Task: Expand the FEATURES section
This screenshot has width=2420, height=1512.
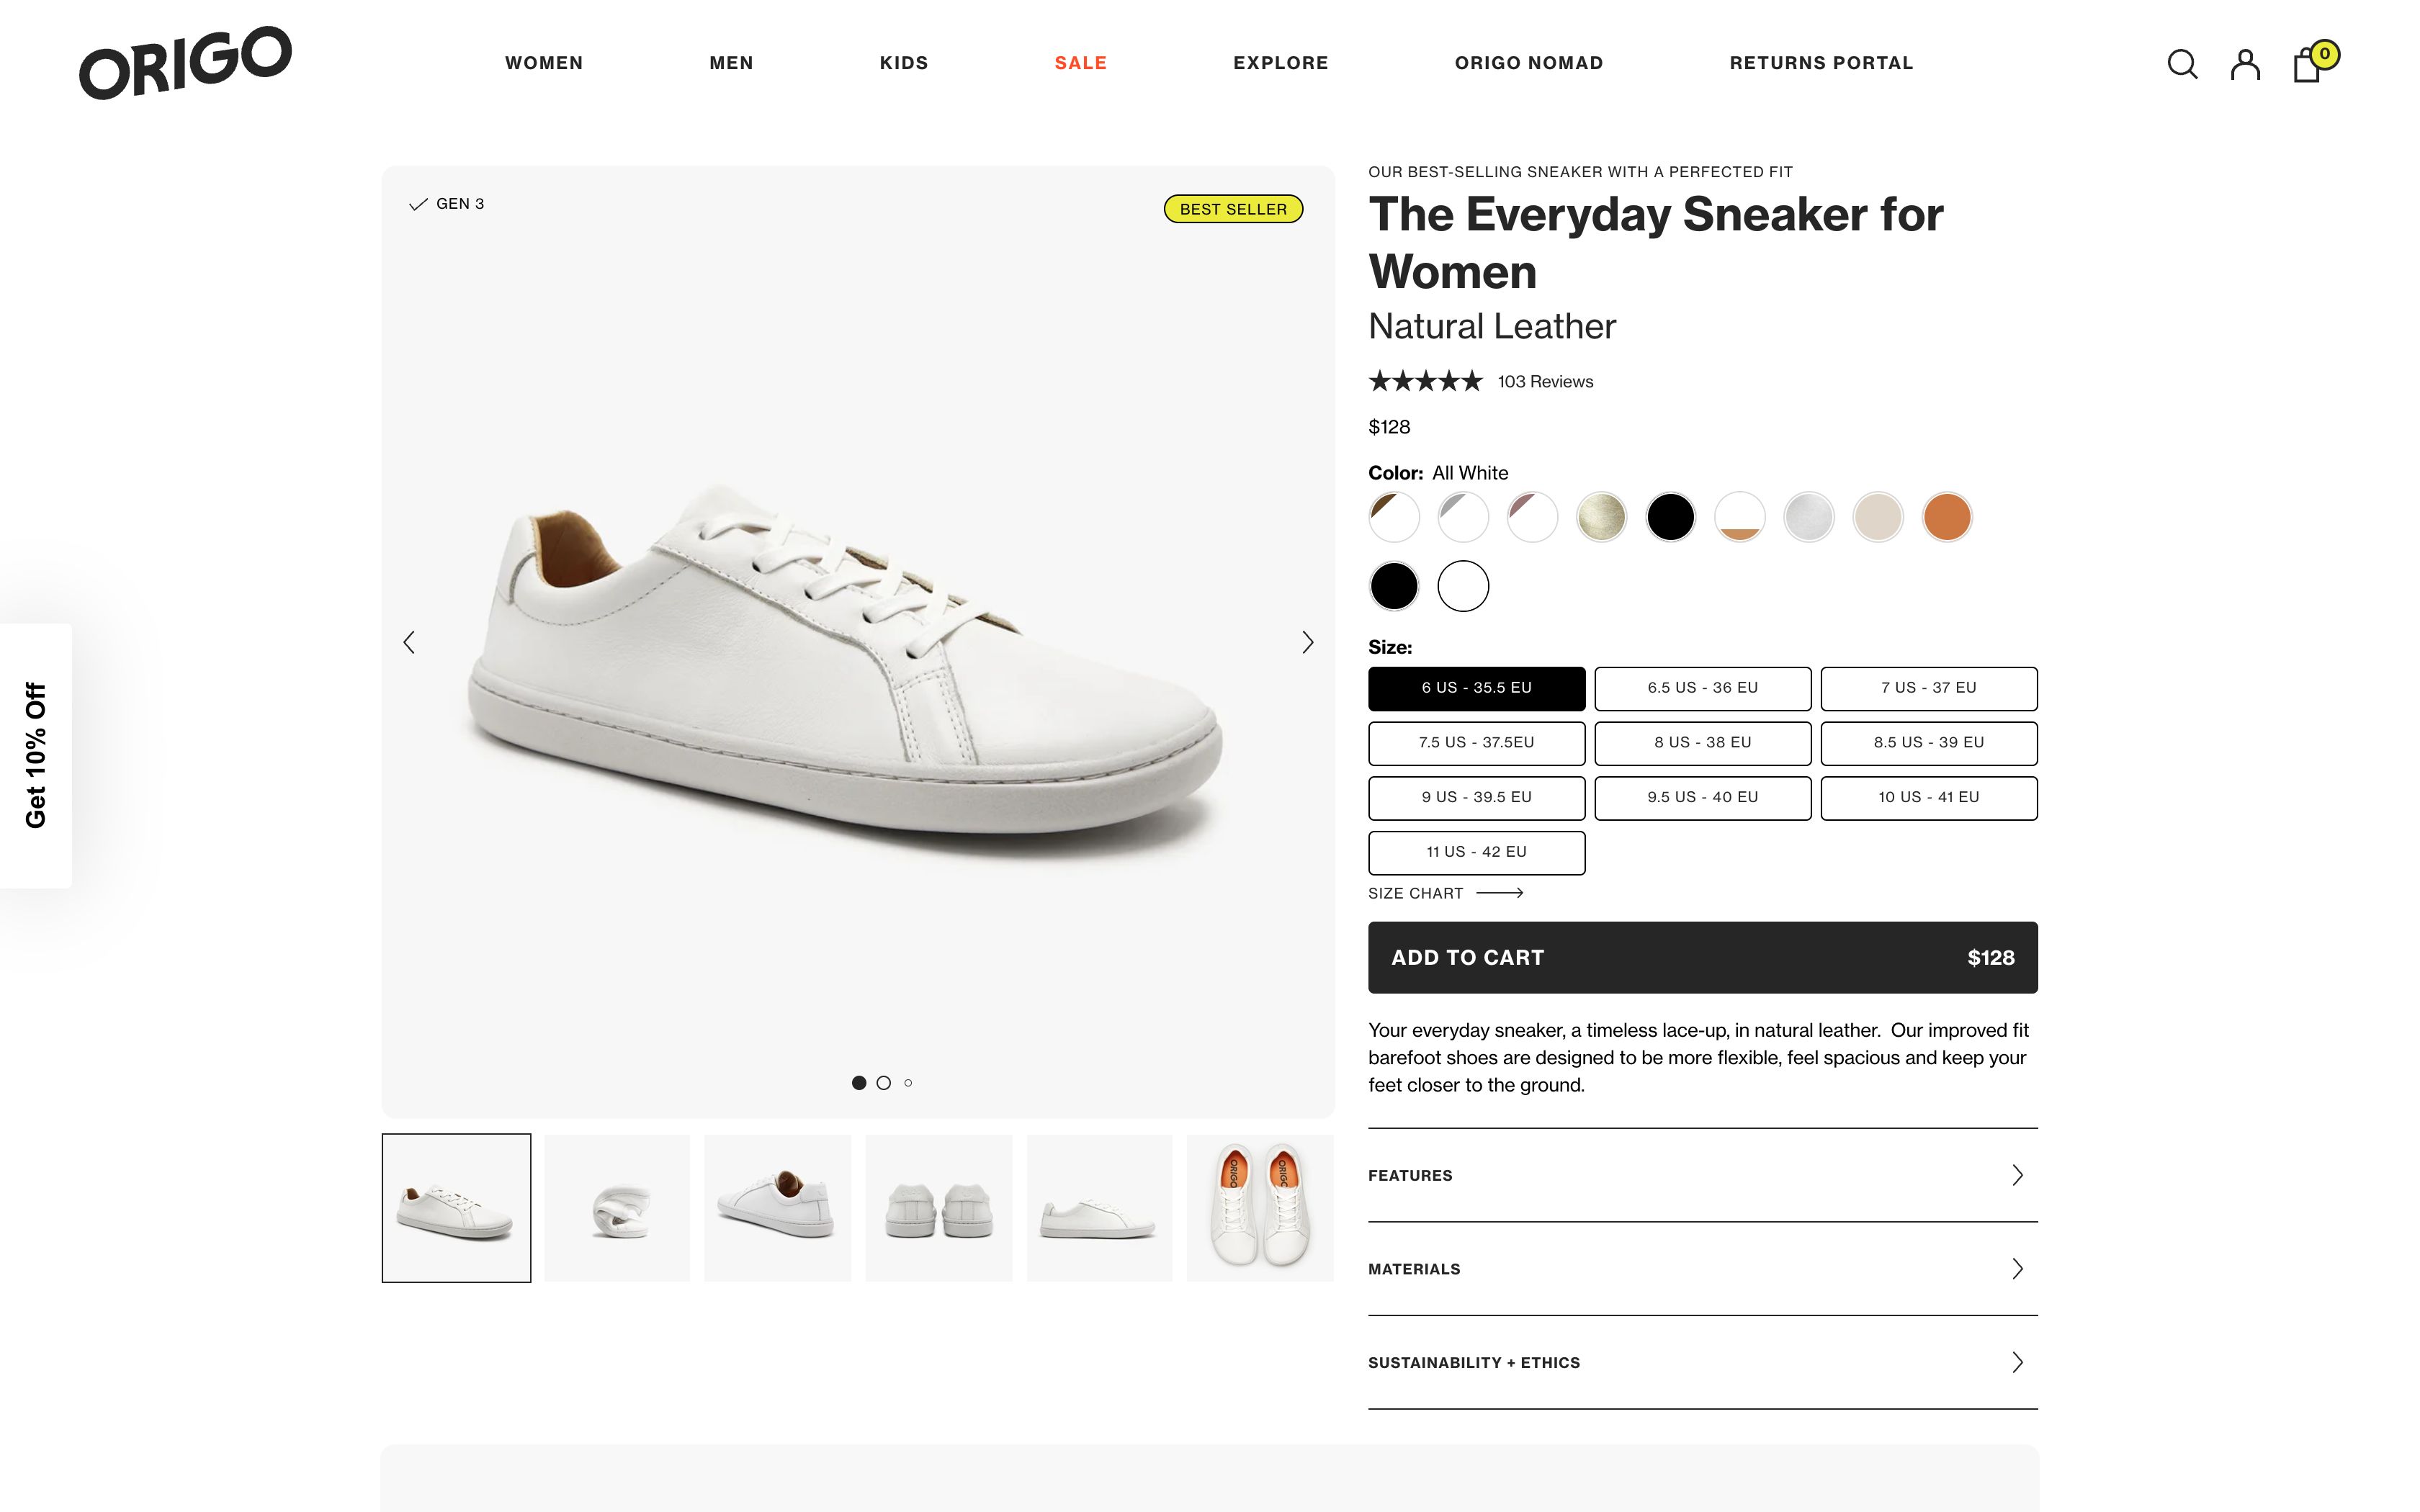Action: pyautogui.click(x=1702, y=1175)
